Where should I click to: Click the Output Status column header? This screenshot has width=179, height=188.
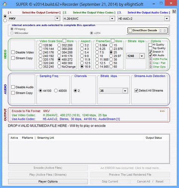[154, 138]
